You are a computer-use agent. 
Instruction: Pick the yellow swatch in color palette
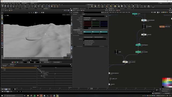click(170, 80)
